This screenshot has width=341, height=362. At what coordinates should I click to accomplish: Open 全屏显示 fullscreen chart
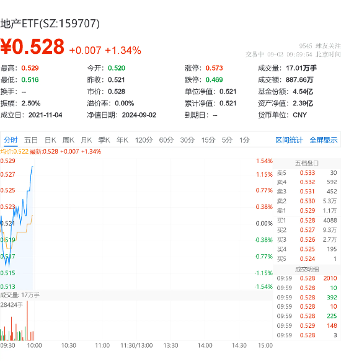click(x=324, y=140)
